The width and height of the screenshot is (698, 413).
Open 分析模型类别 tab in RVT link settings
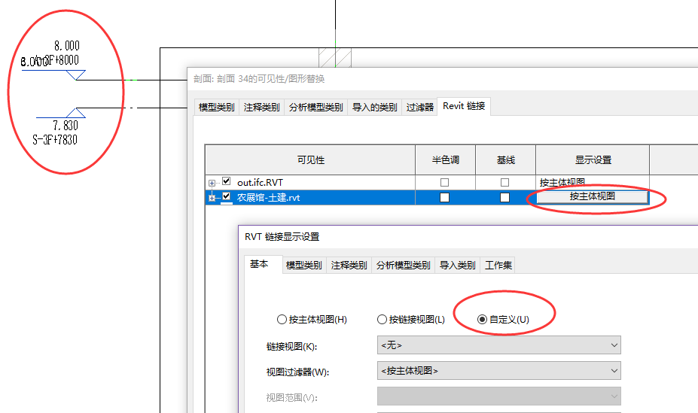click(403, 266)
